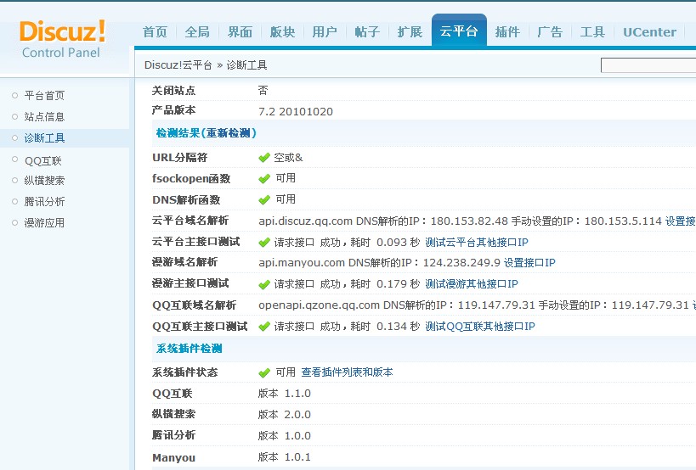696x470 pixels.
Task: Click green checkmark beside DNS解析函数 result
Action: (264, 200)
